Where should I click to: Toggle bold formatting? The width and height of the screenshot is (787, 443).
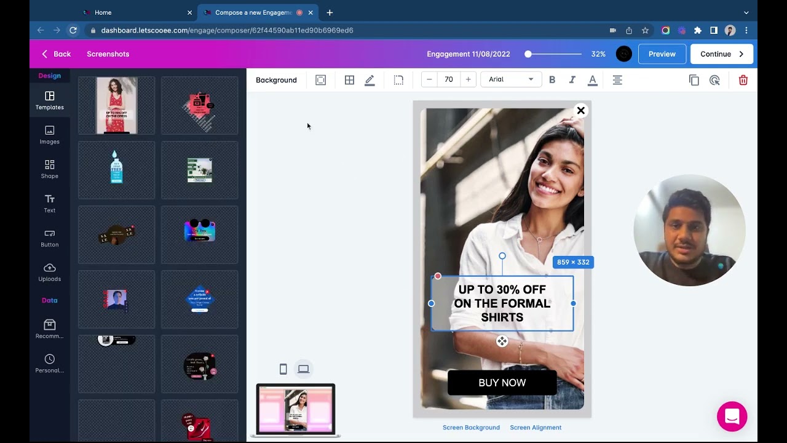point(552,80)
